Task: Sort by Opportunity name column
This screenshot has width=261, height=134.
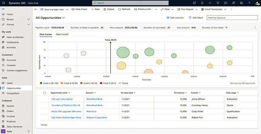Action: click(x=60, y=93)
